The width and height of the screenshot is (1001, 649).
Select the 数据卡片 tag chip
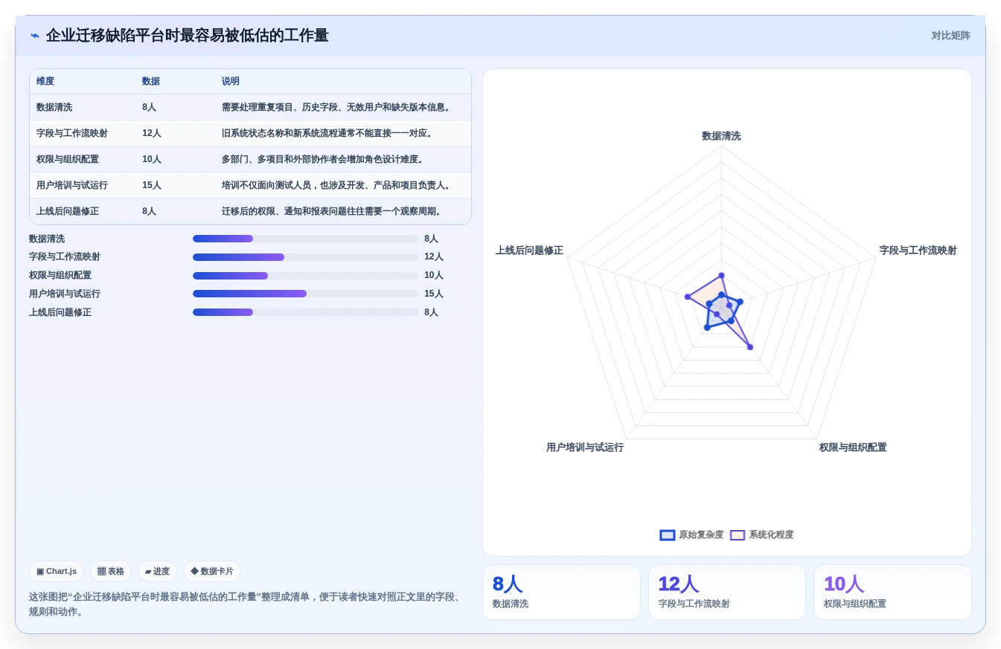pyautogui.click(x=212, y=571)
